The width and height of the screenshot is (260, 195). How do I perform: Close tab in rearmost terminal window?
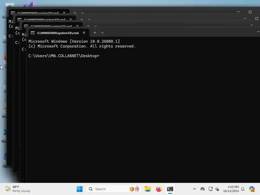point(64,13)
